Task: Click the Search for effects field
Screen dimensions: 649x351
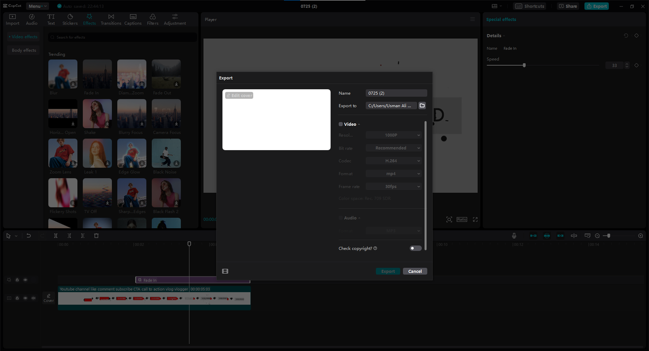Action: (123, 37)
